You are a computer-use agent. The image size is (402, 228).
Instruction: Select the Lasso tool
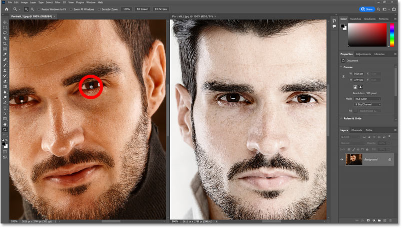[x=5, y=33]
